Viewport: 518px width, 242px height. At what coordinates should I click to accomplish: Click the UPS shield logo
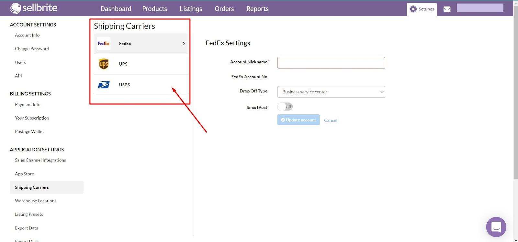pos(104,64)
